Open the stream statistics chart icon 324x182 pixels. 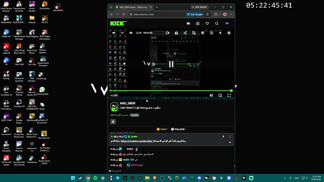[202, 33]
